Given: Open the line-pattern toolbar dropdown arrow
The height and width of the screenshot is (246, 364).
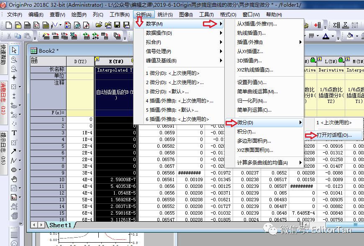Looking at the screenshot, I should click(x=318, y=36).
